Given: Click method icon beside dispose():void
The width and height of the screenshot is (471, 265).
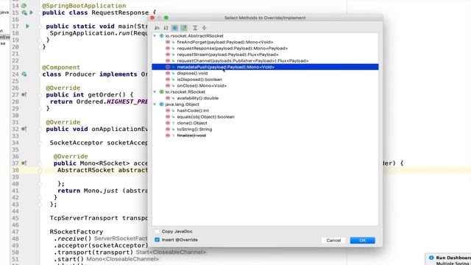Looking at the screenshot, I should tap(168, 74).
